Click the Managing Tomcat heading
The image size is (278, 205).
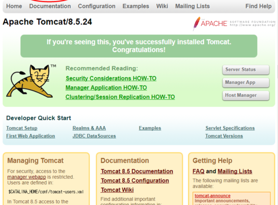[35, 161]
